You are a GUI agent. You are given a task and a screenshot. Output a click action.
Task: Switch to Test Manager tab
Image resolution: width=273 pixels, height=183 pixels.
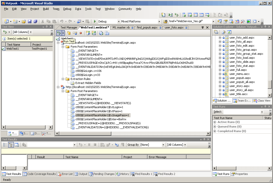69,27
